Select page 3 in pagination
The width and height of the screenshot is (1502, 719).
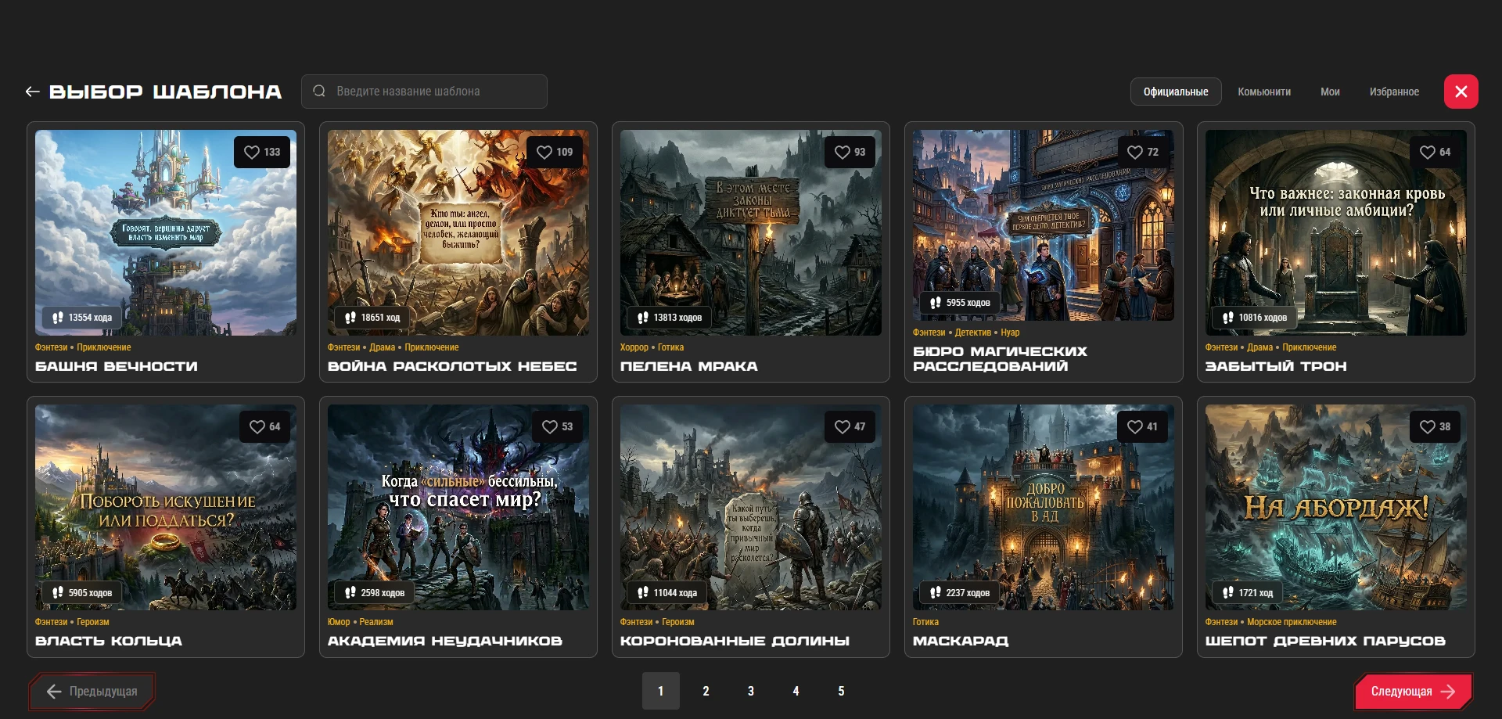click(751, 691)
